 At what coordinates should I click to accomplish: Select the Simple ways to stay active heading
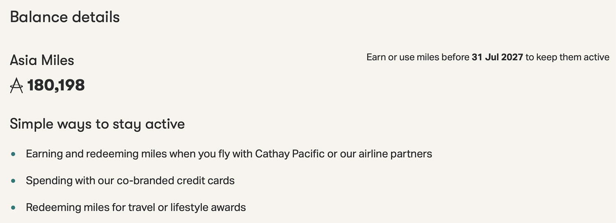click(97, 124)
